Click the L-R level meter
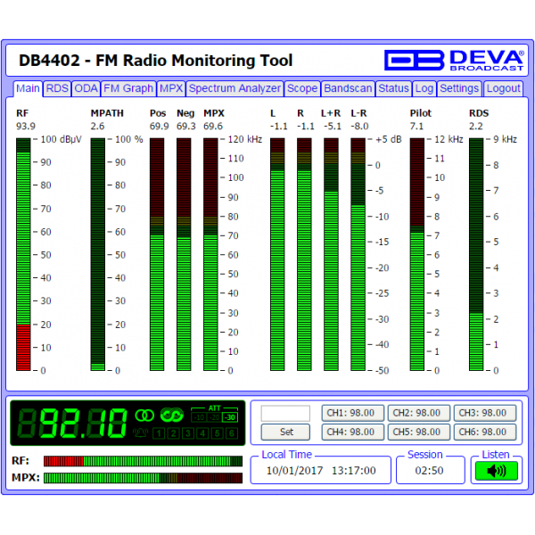 (358, 254)
